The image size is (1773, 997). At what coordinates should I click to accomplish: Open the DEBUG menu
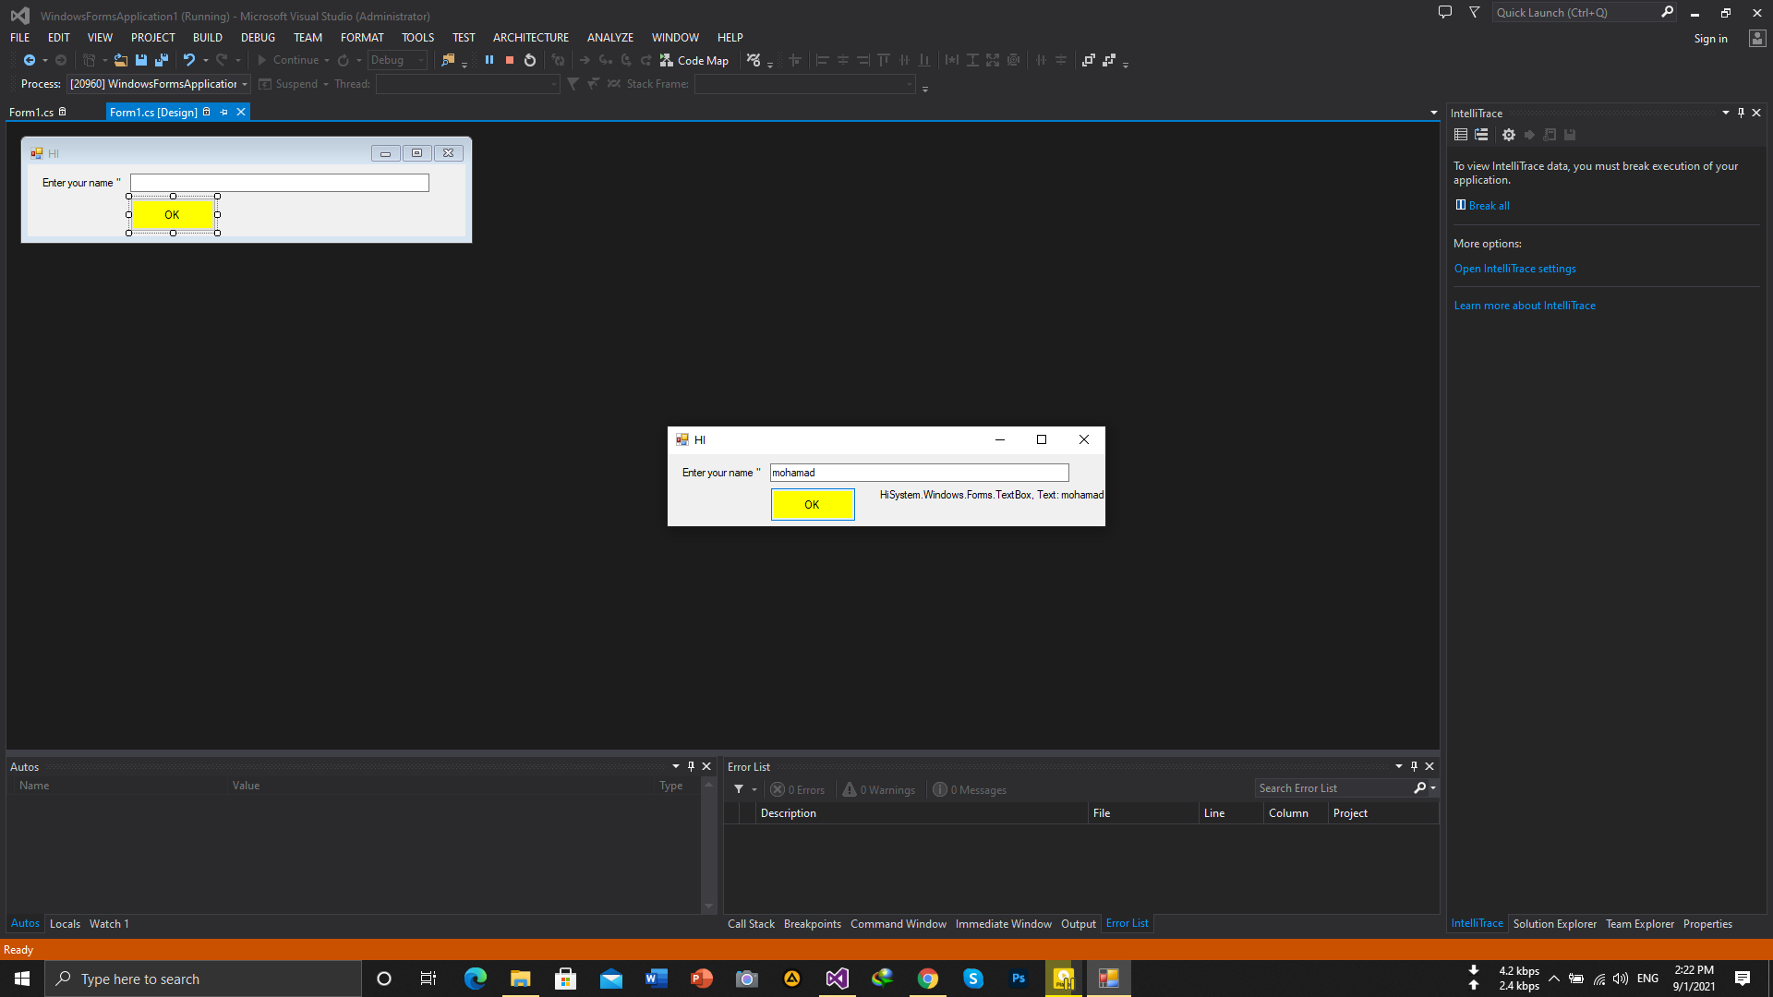point(258,38)
